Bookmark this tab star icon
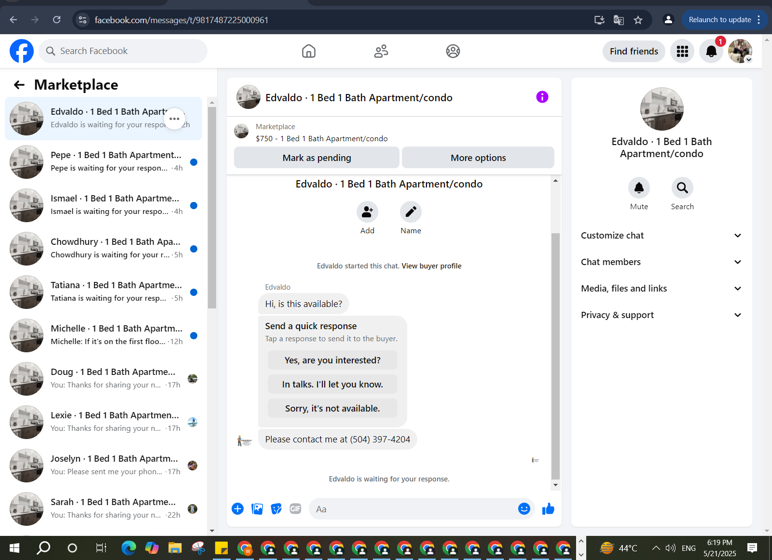Image resolution: width=772 pixels, height=560 pixels. coord(638,20)
